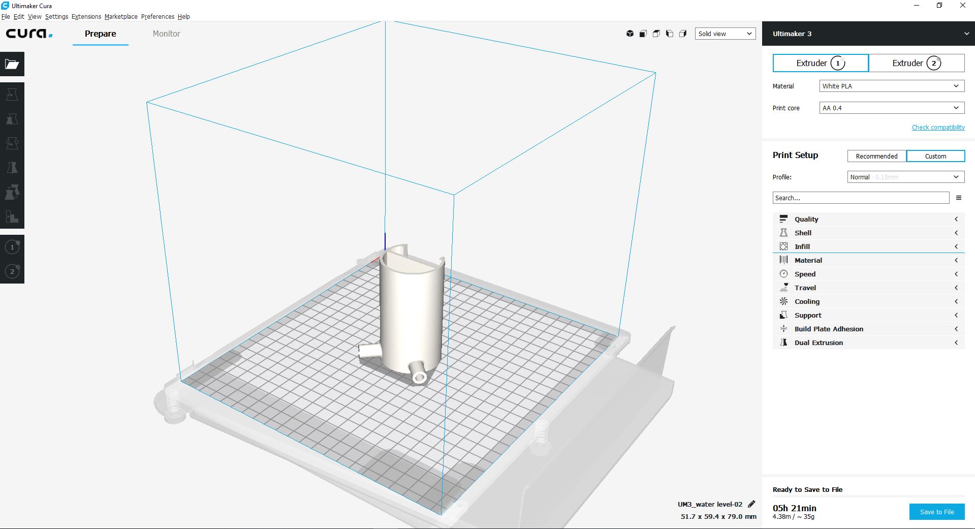Open the Solid view dropdown
This screenshot has height=529, width=975.
(x=725, y=34)
